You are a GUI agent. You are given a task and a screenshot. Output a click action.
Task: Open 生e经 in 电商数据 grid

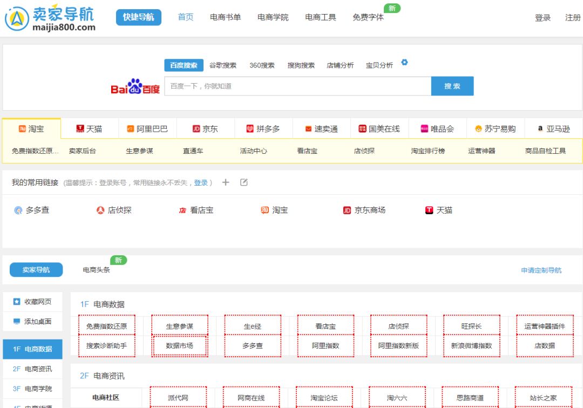pos(253,326)
